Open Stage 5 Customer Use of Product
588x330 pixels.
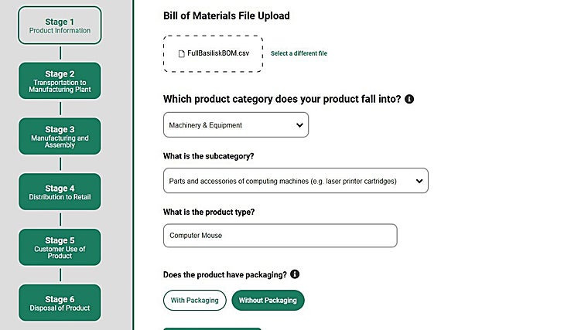pyautogui.click(x=60, y=247)
